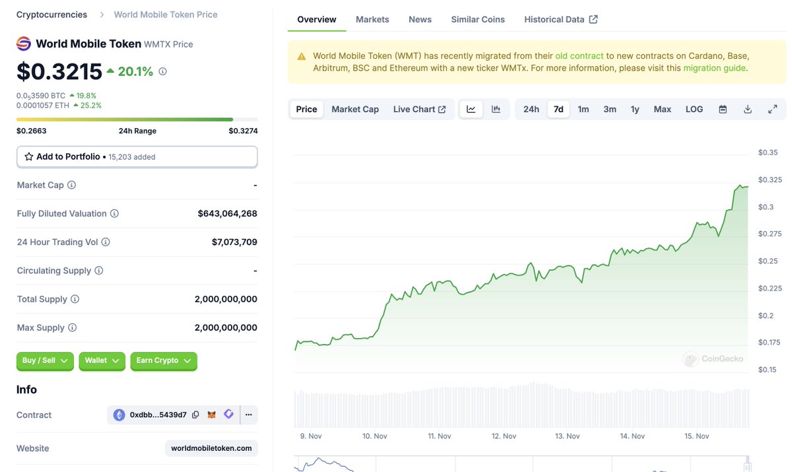Click the 24h Range price bar

point(137,119)
